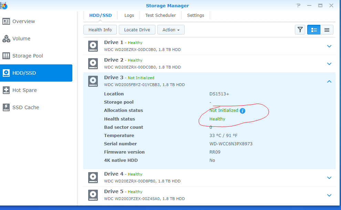341x210 pixels.
Task: Switch to the compact list view
Action: (x=327, y=30)
